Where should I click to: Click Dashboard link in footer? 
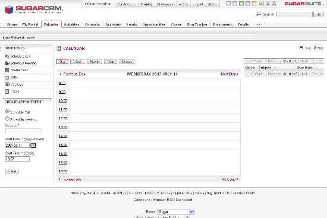(184, 200)
